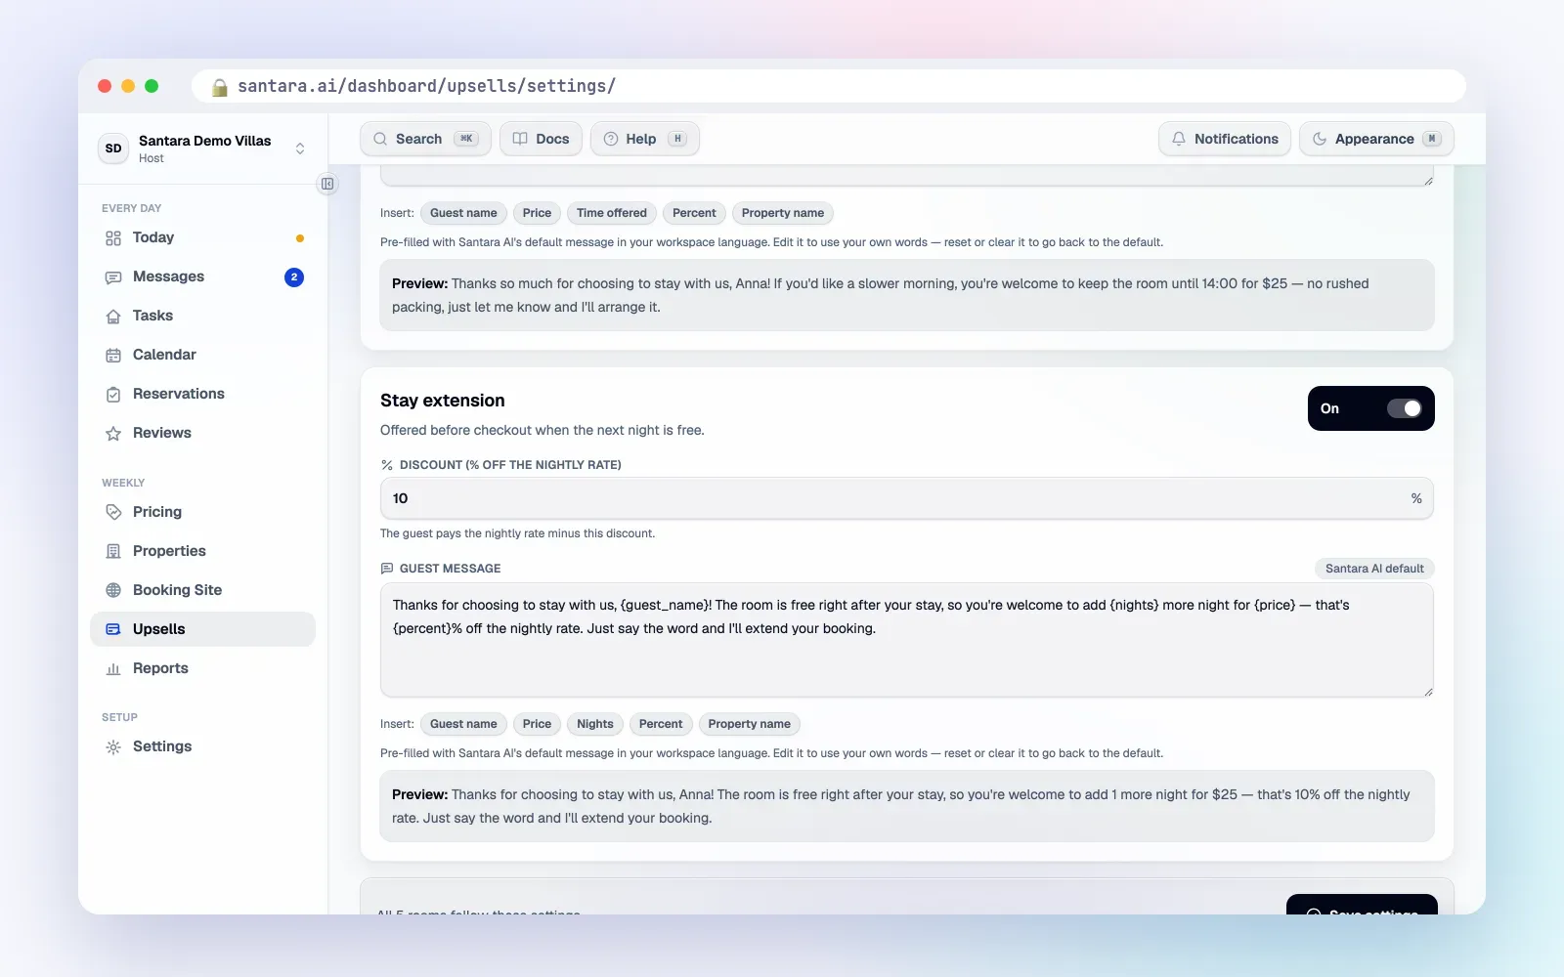Click the Pricing tag icon

tap(113, 512)
